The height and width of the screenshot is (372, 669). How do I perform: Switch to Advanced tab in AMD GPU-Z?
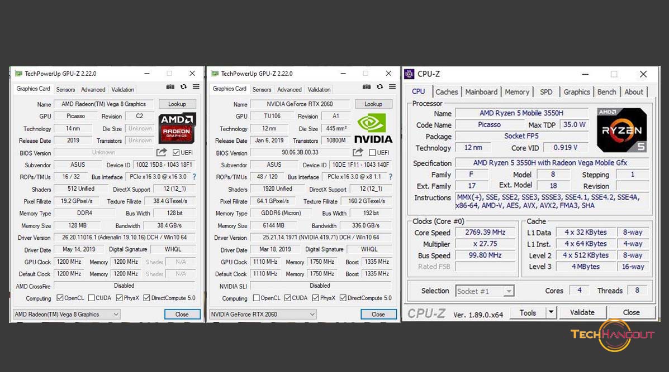pos(93,89)
